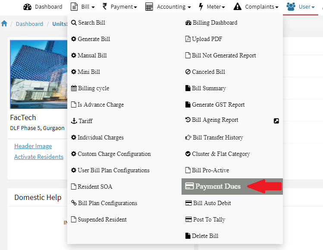Select Cluster & Flat Category entry
Viewport: 323px width, 250px height.
coord(217,154)
